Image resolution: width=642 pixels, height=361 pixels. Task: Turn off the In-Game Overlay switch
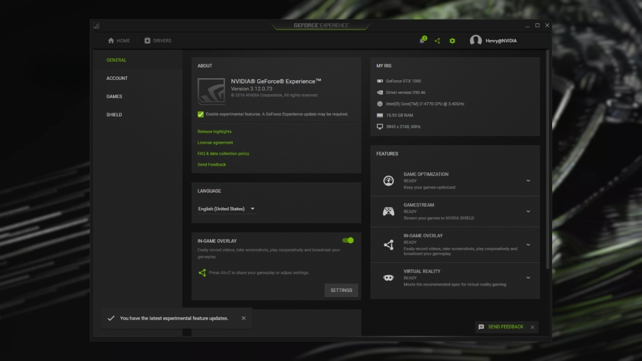click(348, 241)
